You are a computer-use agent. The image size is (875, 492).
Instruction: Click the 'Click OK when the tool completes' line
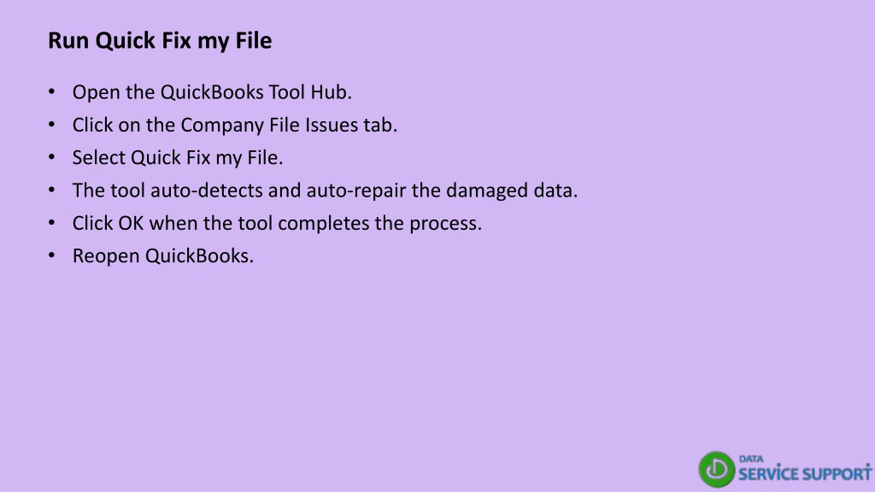[277, 223]
